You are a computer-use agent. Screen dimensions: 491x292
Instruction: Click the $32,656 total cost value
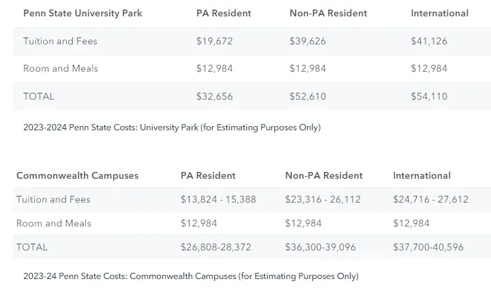[x=214, y=96]
